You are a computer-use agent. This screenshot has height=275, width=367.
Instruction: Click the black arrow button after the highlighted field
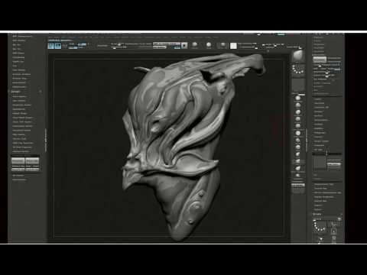point(184,46)
